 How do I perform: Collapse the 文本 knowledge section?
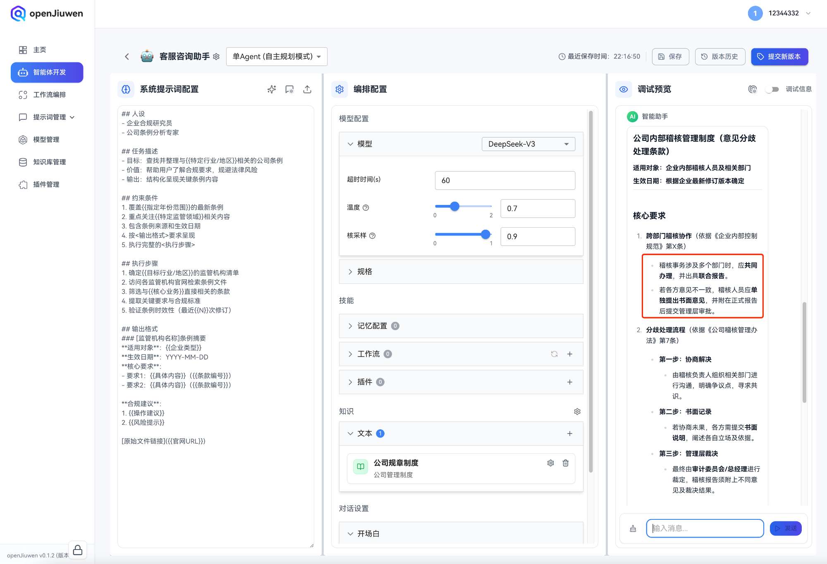351,433
